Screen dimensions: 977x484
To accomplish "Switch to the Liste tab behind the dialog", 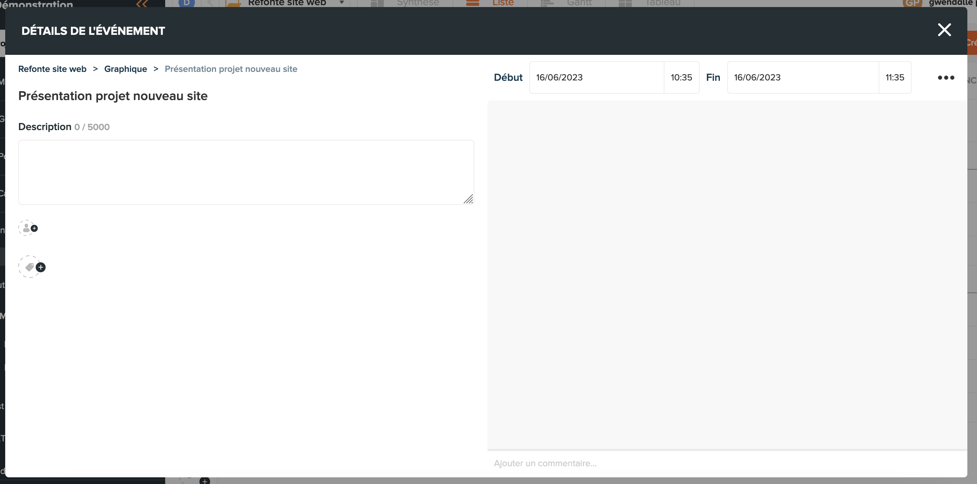I will (490, 3).
